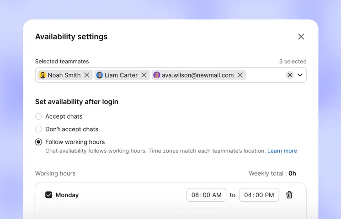Uncheck the Monday checkbox
The image size is (341, 219).
(49, 195)
